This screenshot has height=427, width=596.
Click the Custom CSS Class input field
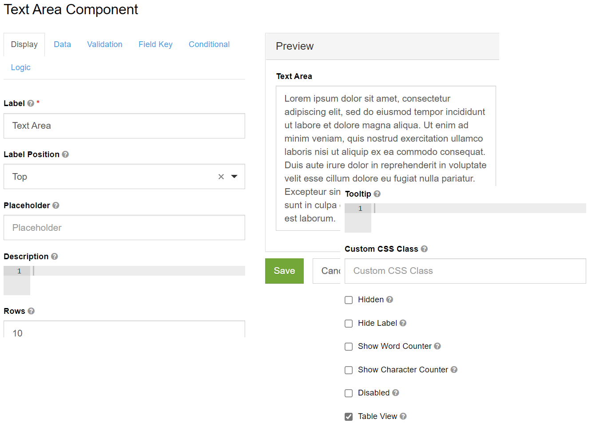tap(465, 271)
